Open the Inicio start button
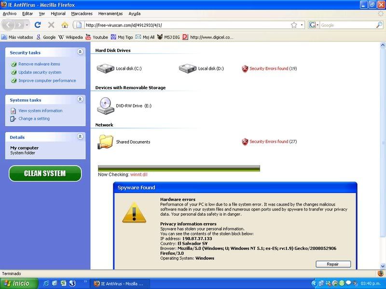The width and height of the screenshot is (386, 289). [x=19, y=283]
